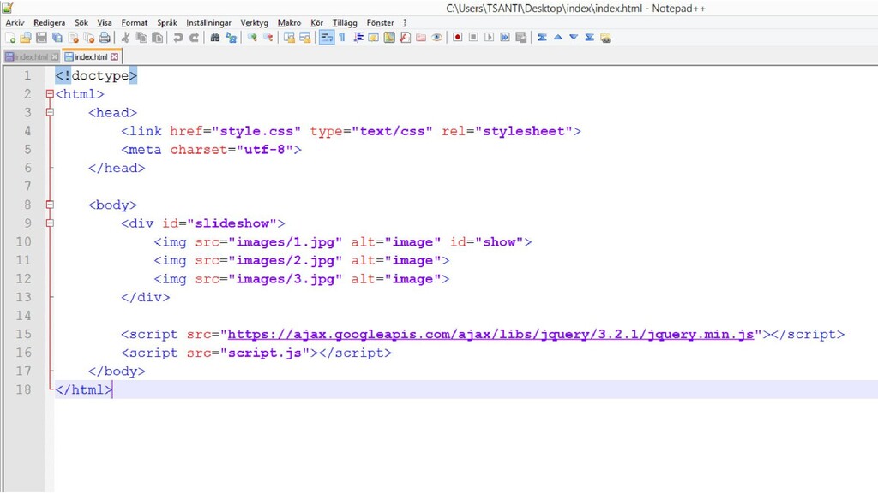This screenshot has width=878, height=493.
Task: Zoom in using magnifier plus icon
Action: click(252, 38)
